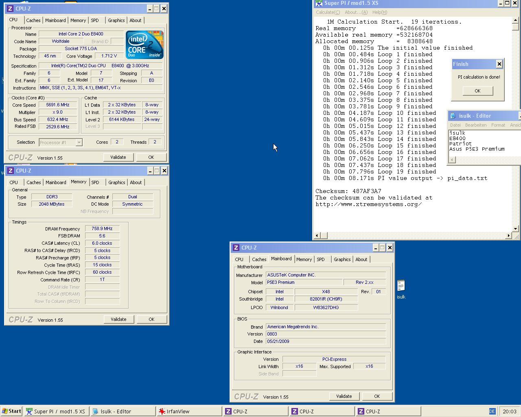Click Validate in the processor CPU-Z window

(x=118, y=157)
